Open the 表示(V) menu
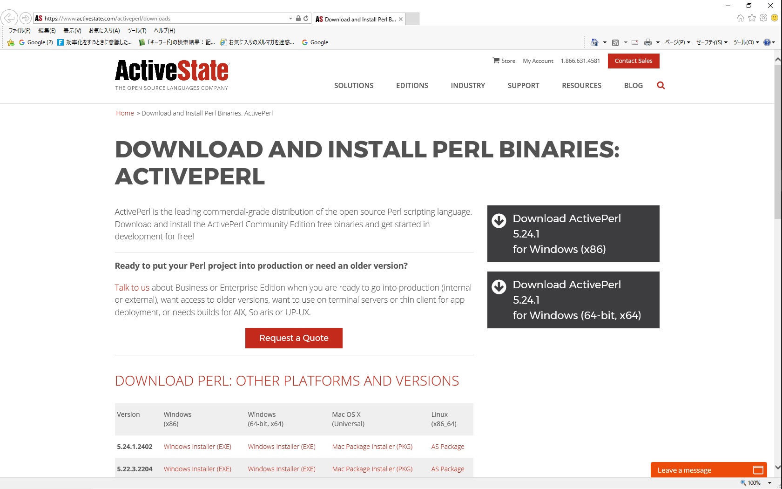This screenshot has width=782, height=489. coord(72,31)
